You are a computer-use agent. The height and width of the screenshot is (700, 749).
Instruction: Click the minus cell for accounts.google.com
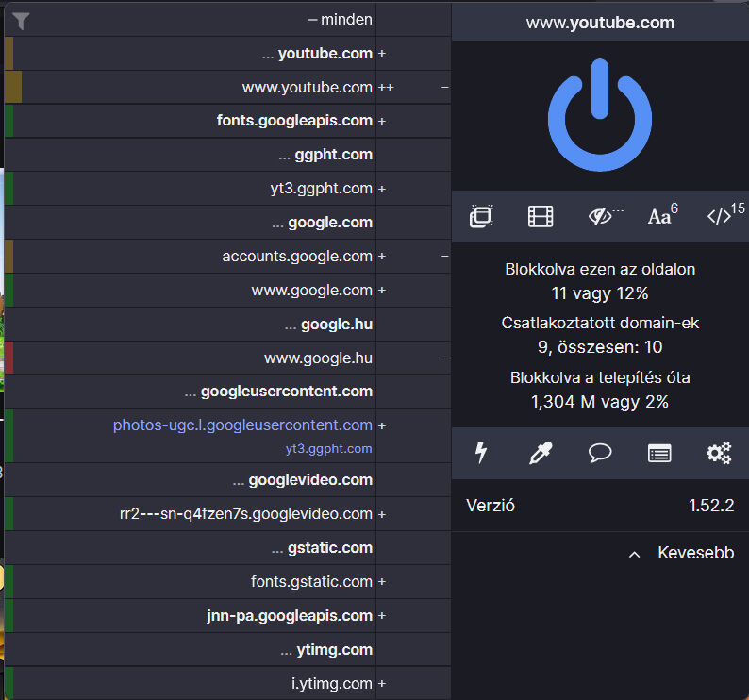[x=413, y=257]
